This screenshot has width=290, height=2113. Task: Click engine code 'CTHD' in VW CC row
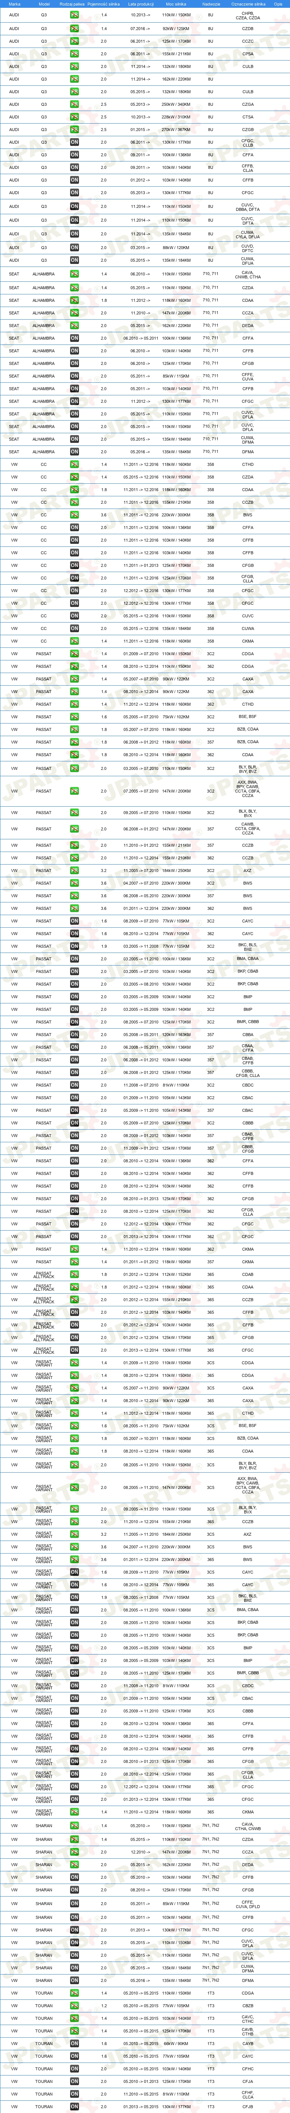(x=247, y=464)
